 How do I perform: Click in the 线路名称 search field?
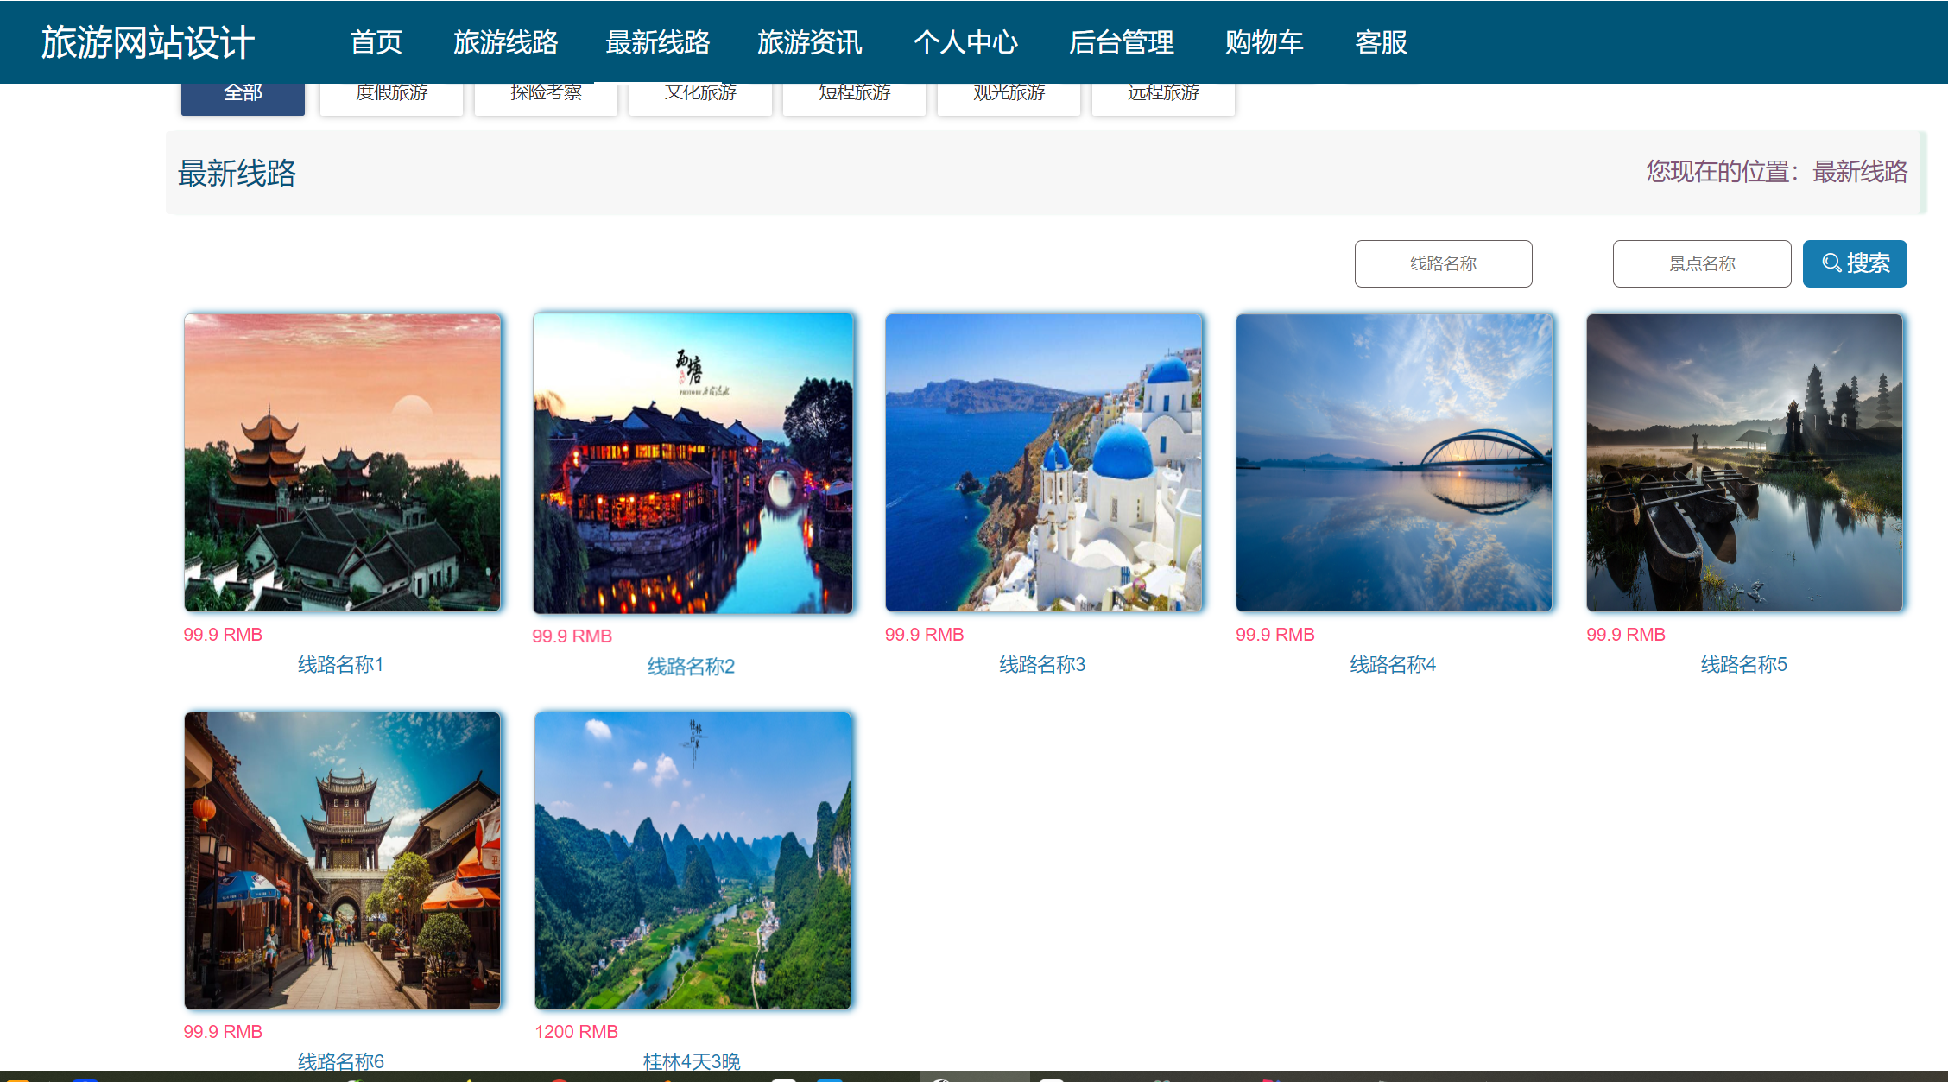(1443, 263)
